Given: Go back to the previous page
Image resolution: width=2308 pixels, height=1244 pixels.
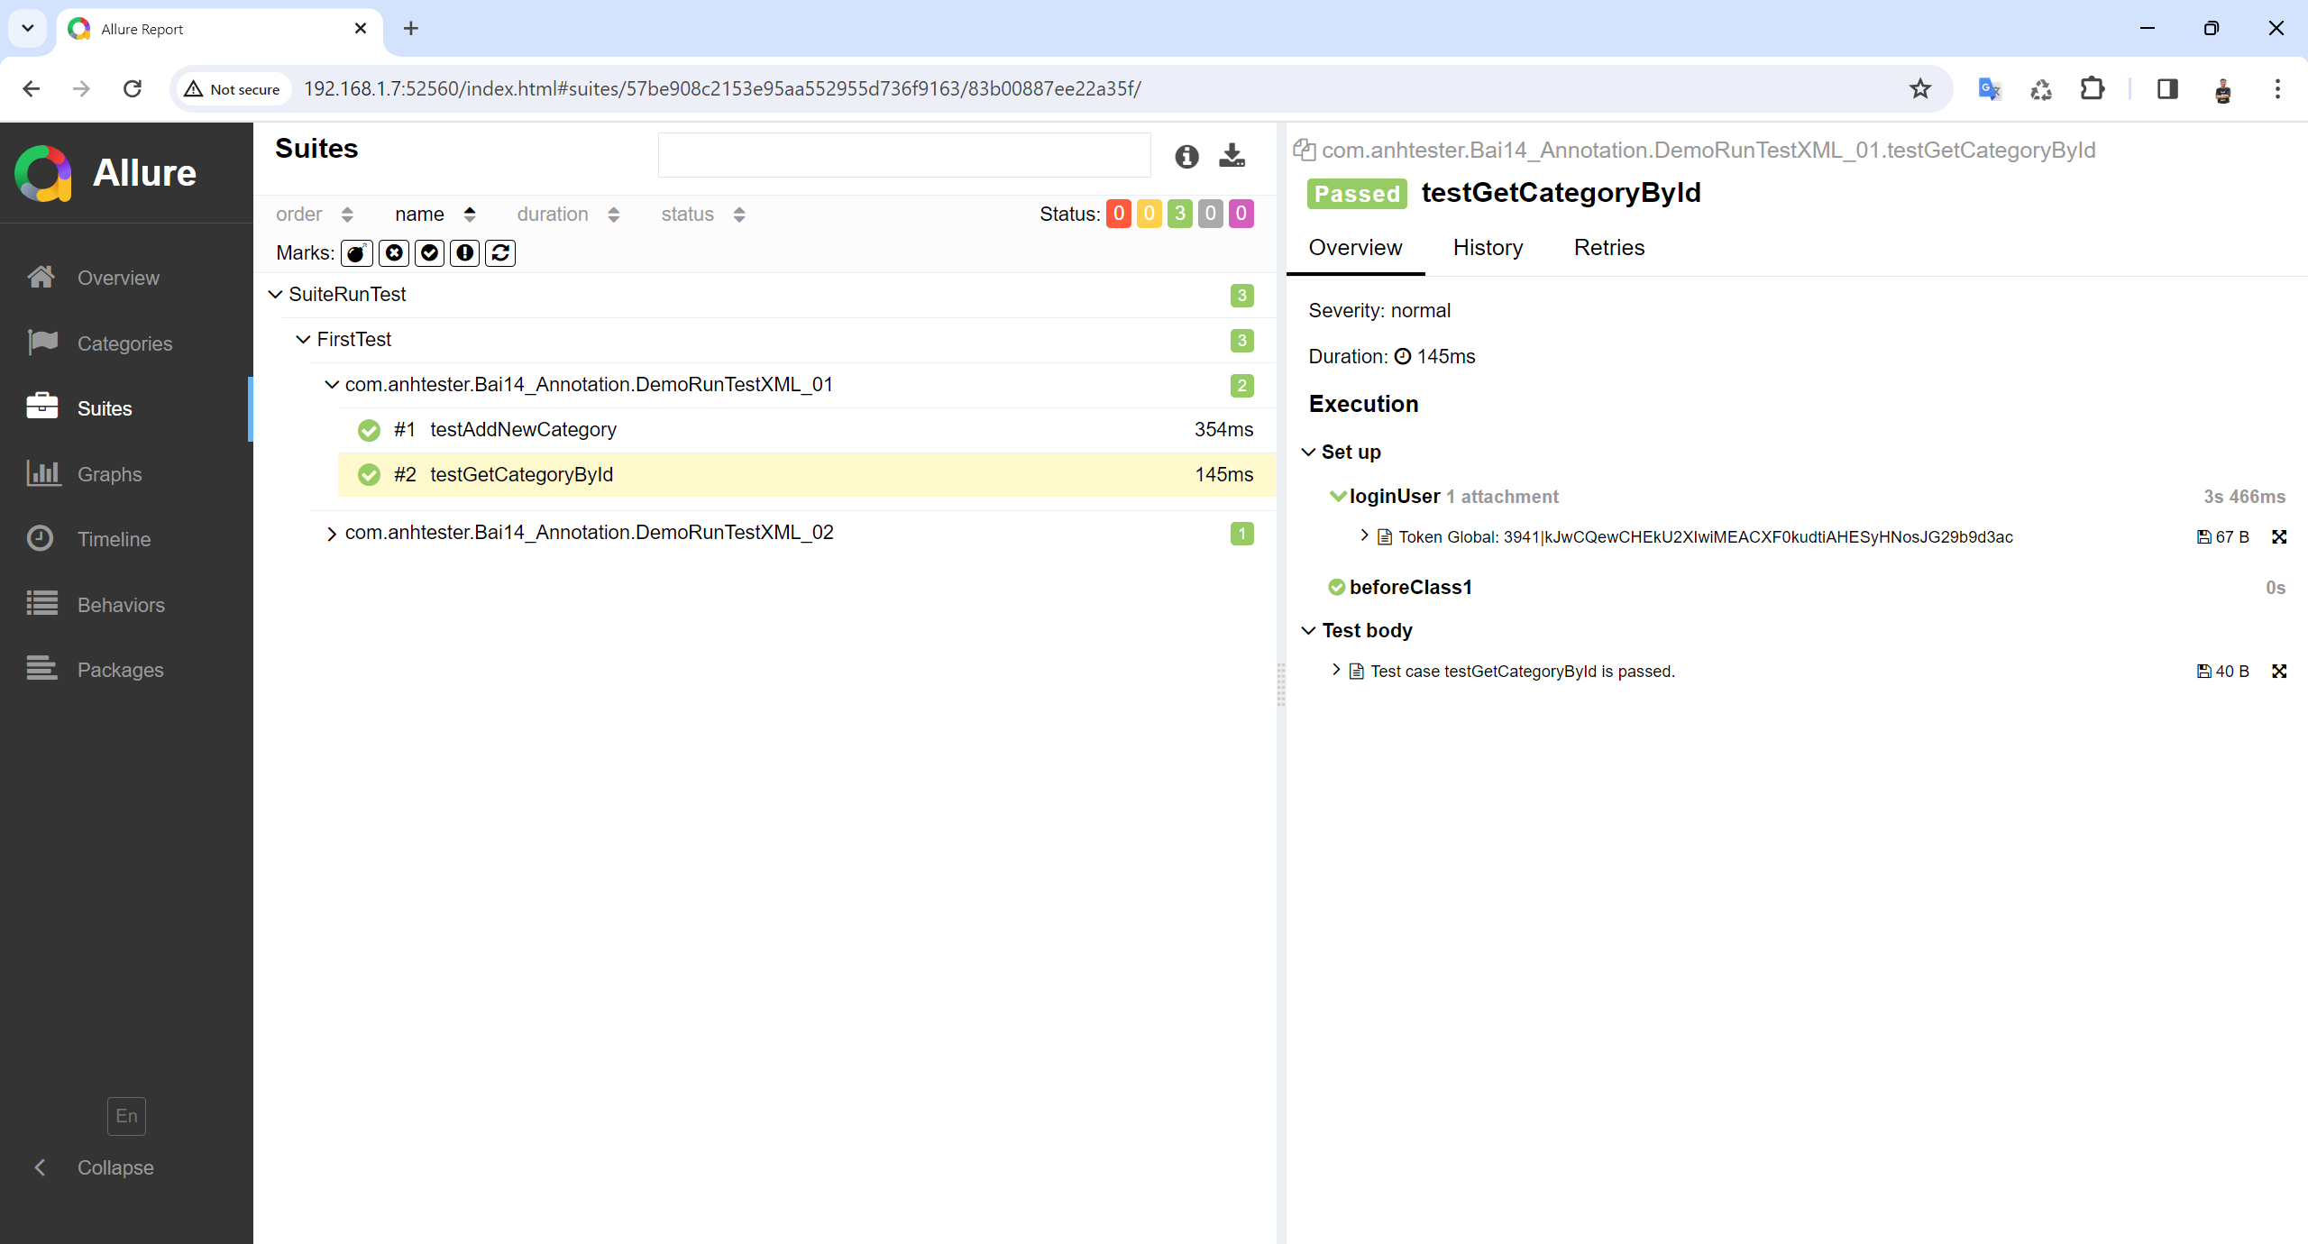Looking at the screenshot, I should tap(32, 88).
